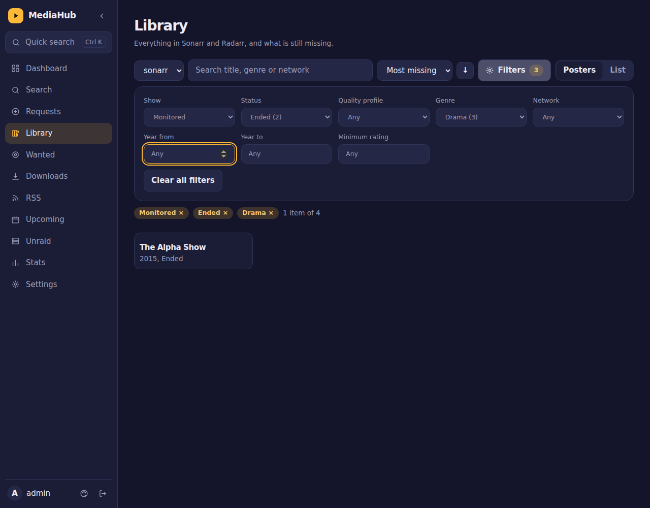Toggle sort direction arrow button
650x508 pixels.
coord(465,70)
